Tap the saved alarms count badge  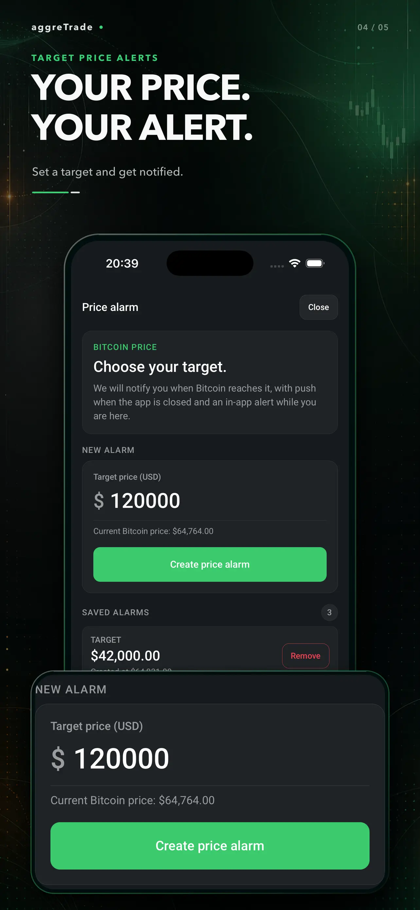[x=329, y=612]
